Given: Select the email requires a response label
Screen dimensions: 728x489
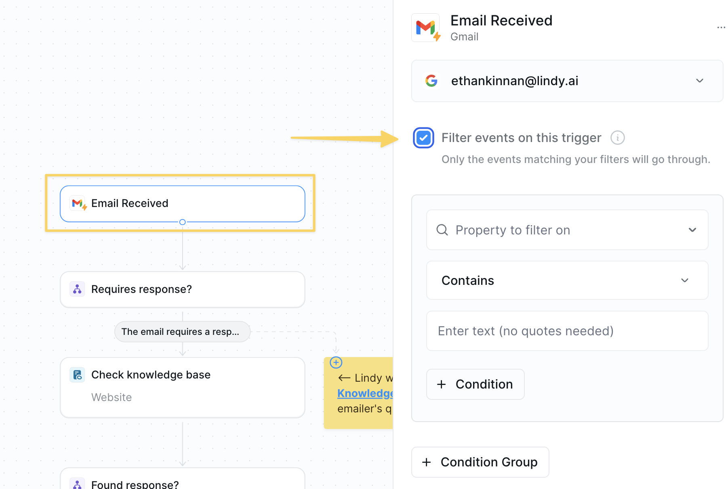Looking at the screenshot, I should pos(182,332).
